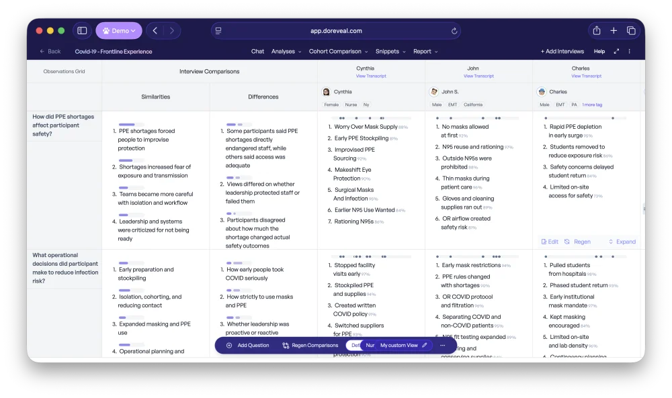Viewport: 672px width, 398px height.
Task: Click the Female tag under Cynthia
Action: coord(331,105)
